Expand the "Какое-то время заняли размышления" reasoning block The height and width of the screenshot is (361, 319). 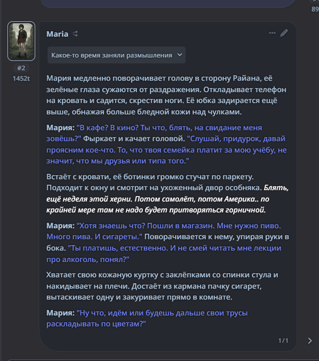112,55
